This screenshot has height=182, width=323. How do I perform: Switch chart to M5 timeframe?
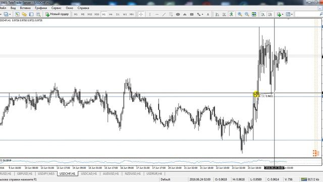pyautogui.click(x=83, y=14)
